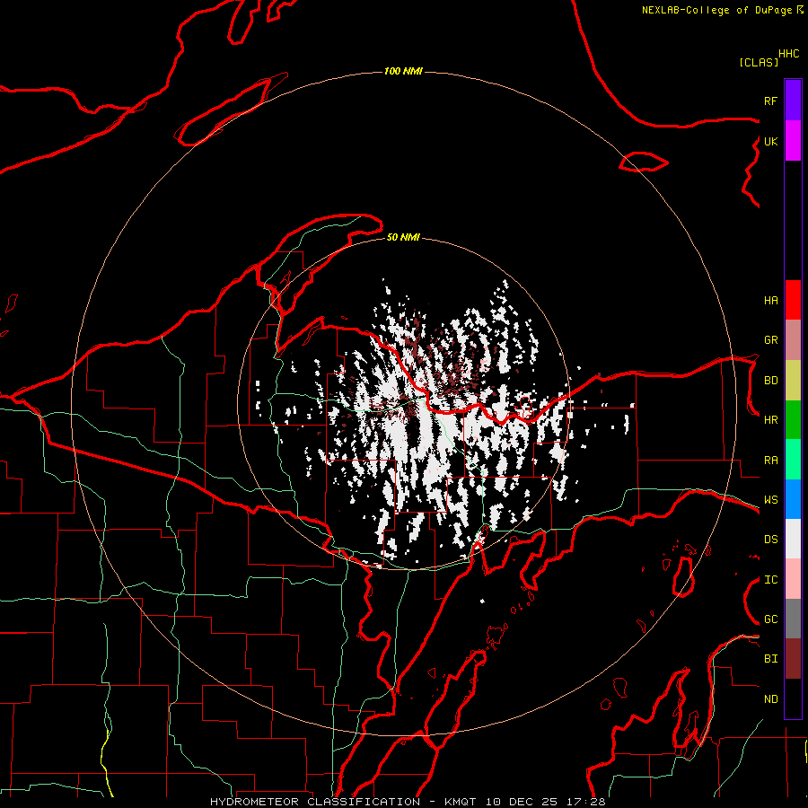The image size is (808, 808).
Task: Click the RF legend label
Action: (x=770, y=101)
